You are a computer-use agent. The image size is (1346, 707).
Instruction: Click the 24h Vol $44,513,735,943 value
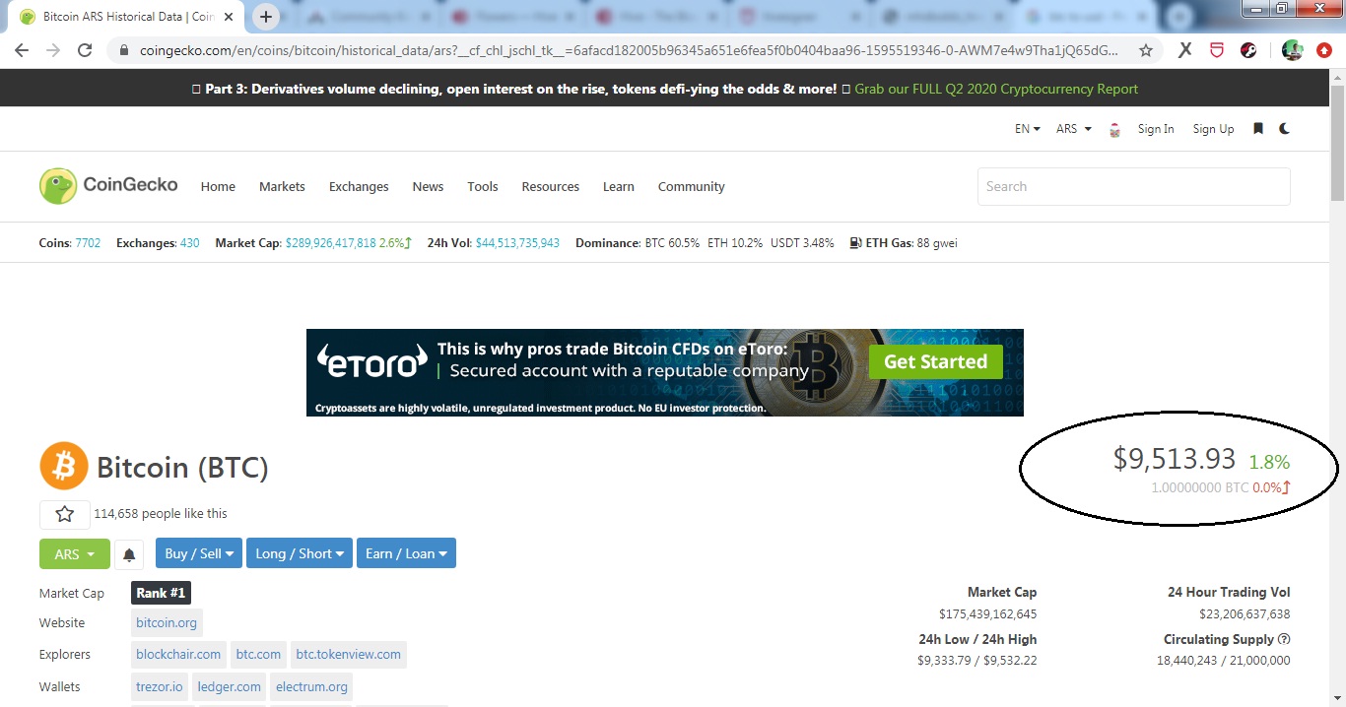[517, 243]
